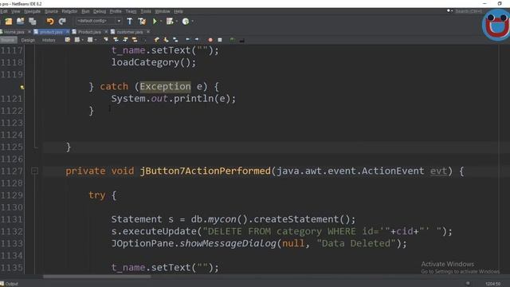Click the Debug Project icon

pos(170,22)
